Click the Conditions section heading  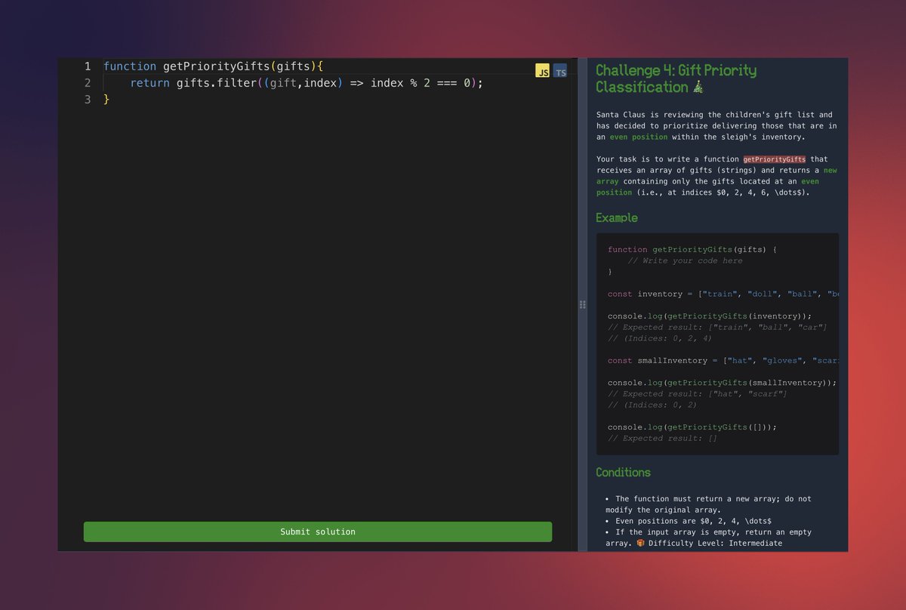click(x=623, y=473)
